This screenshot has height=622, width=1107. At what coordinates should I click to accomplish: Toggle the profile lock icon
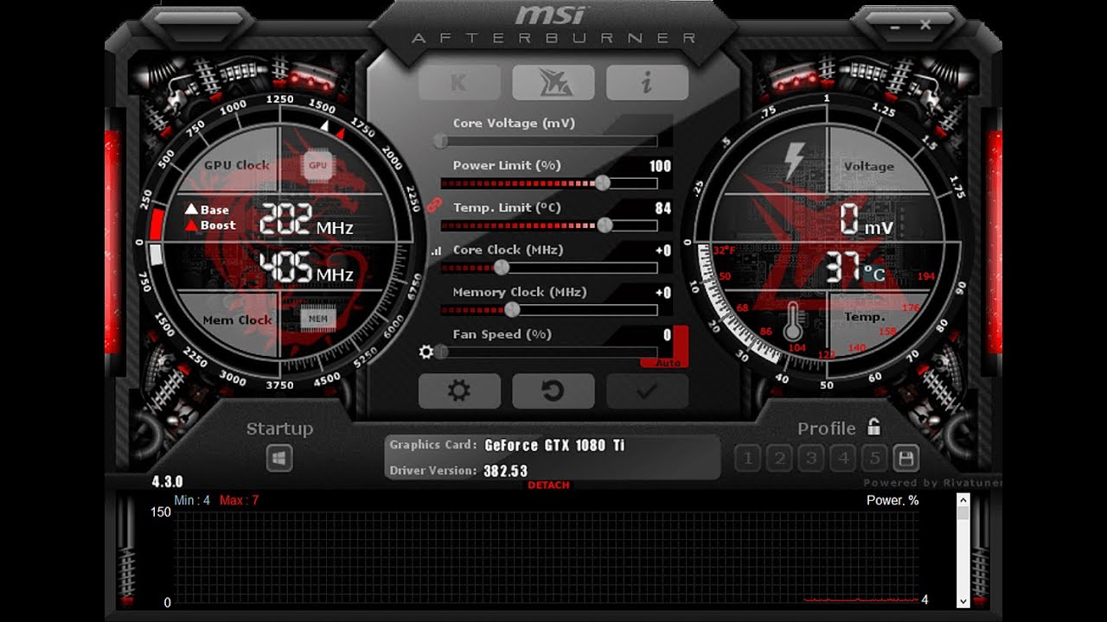[874, 427]
